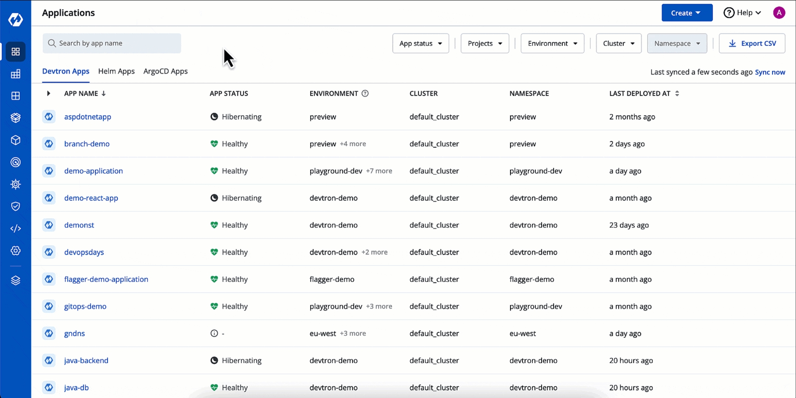Image resolution: width=796 pixels, height=398 pixels.
Task: Click the Help question mark icon
Action: click(729, 13)
